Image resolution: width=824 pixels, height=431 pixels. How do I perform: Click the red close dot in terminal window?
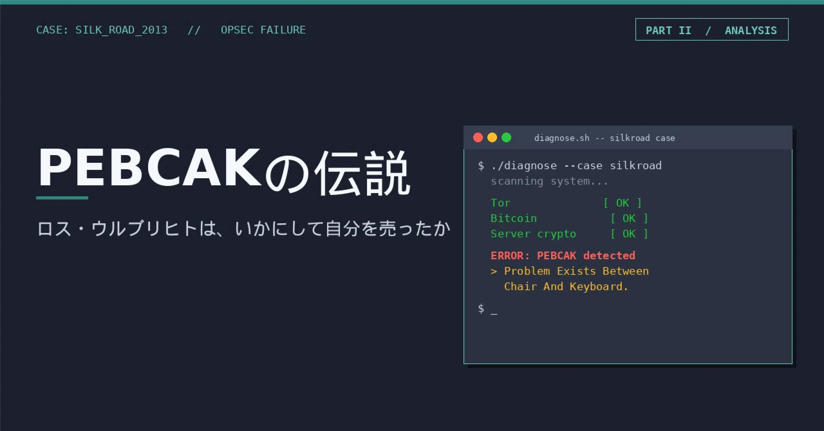478,137
